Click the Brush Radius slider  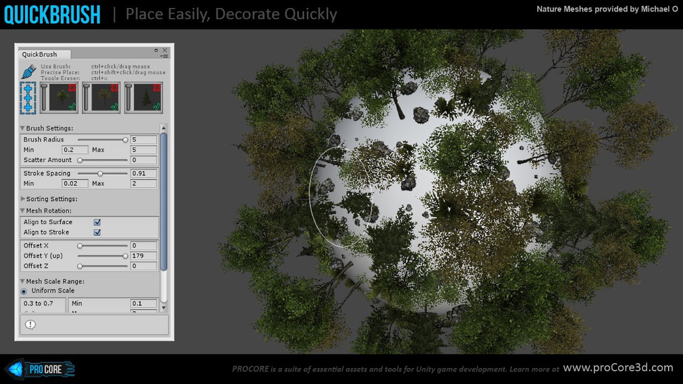coord(102,139)
